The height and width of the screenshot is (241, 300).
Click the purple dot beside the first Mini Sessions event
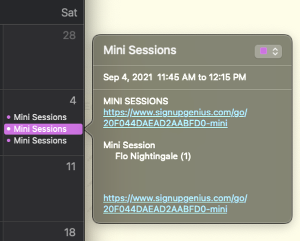[8, 117]
